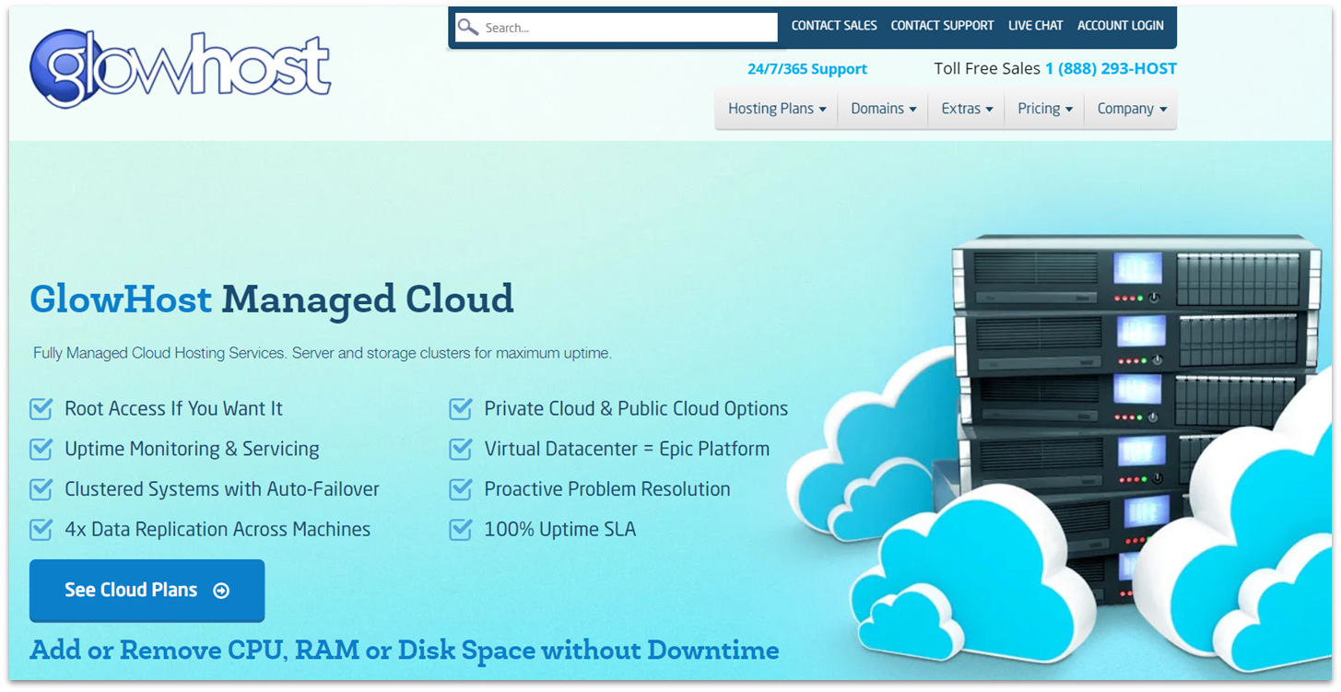Viewport: 1341px width, 692px height.
Task: Click checkmark icon beside Virtual Datacenter
Action: point(461,449)
